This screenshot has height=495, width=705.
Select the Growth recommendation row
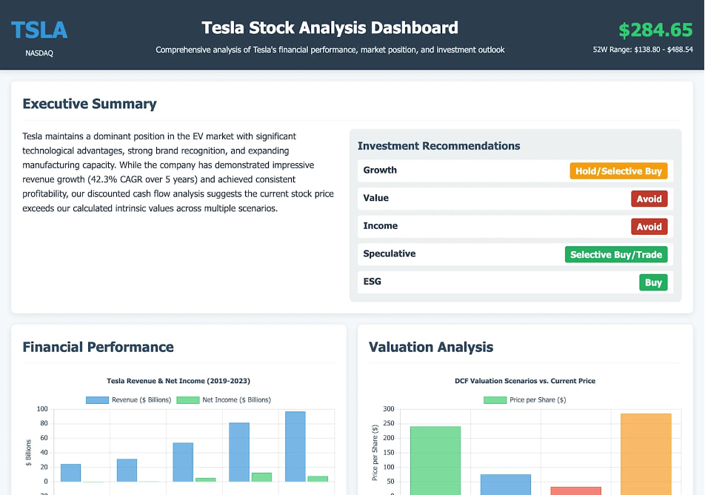coord(515,171)
